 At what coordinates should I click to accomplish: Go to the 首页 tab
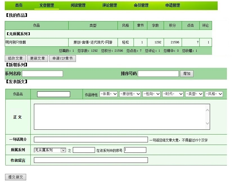click(19, 5)
